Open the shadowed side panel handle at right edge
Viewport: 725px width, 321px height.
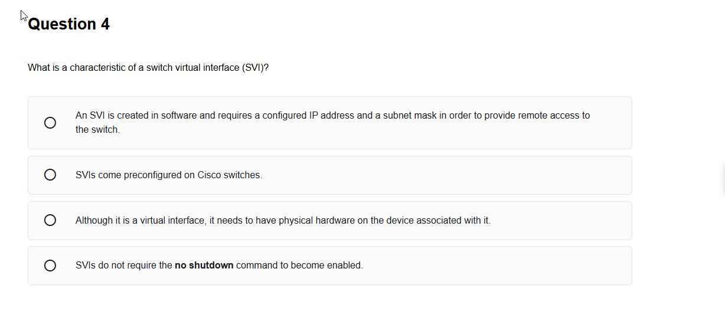pos(723,180)
